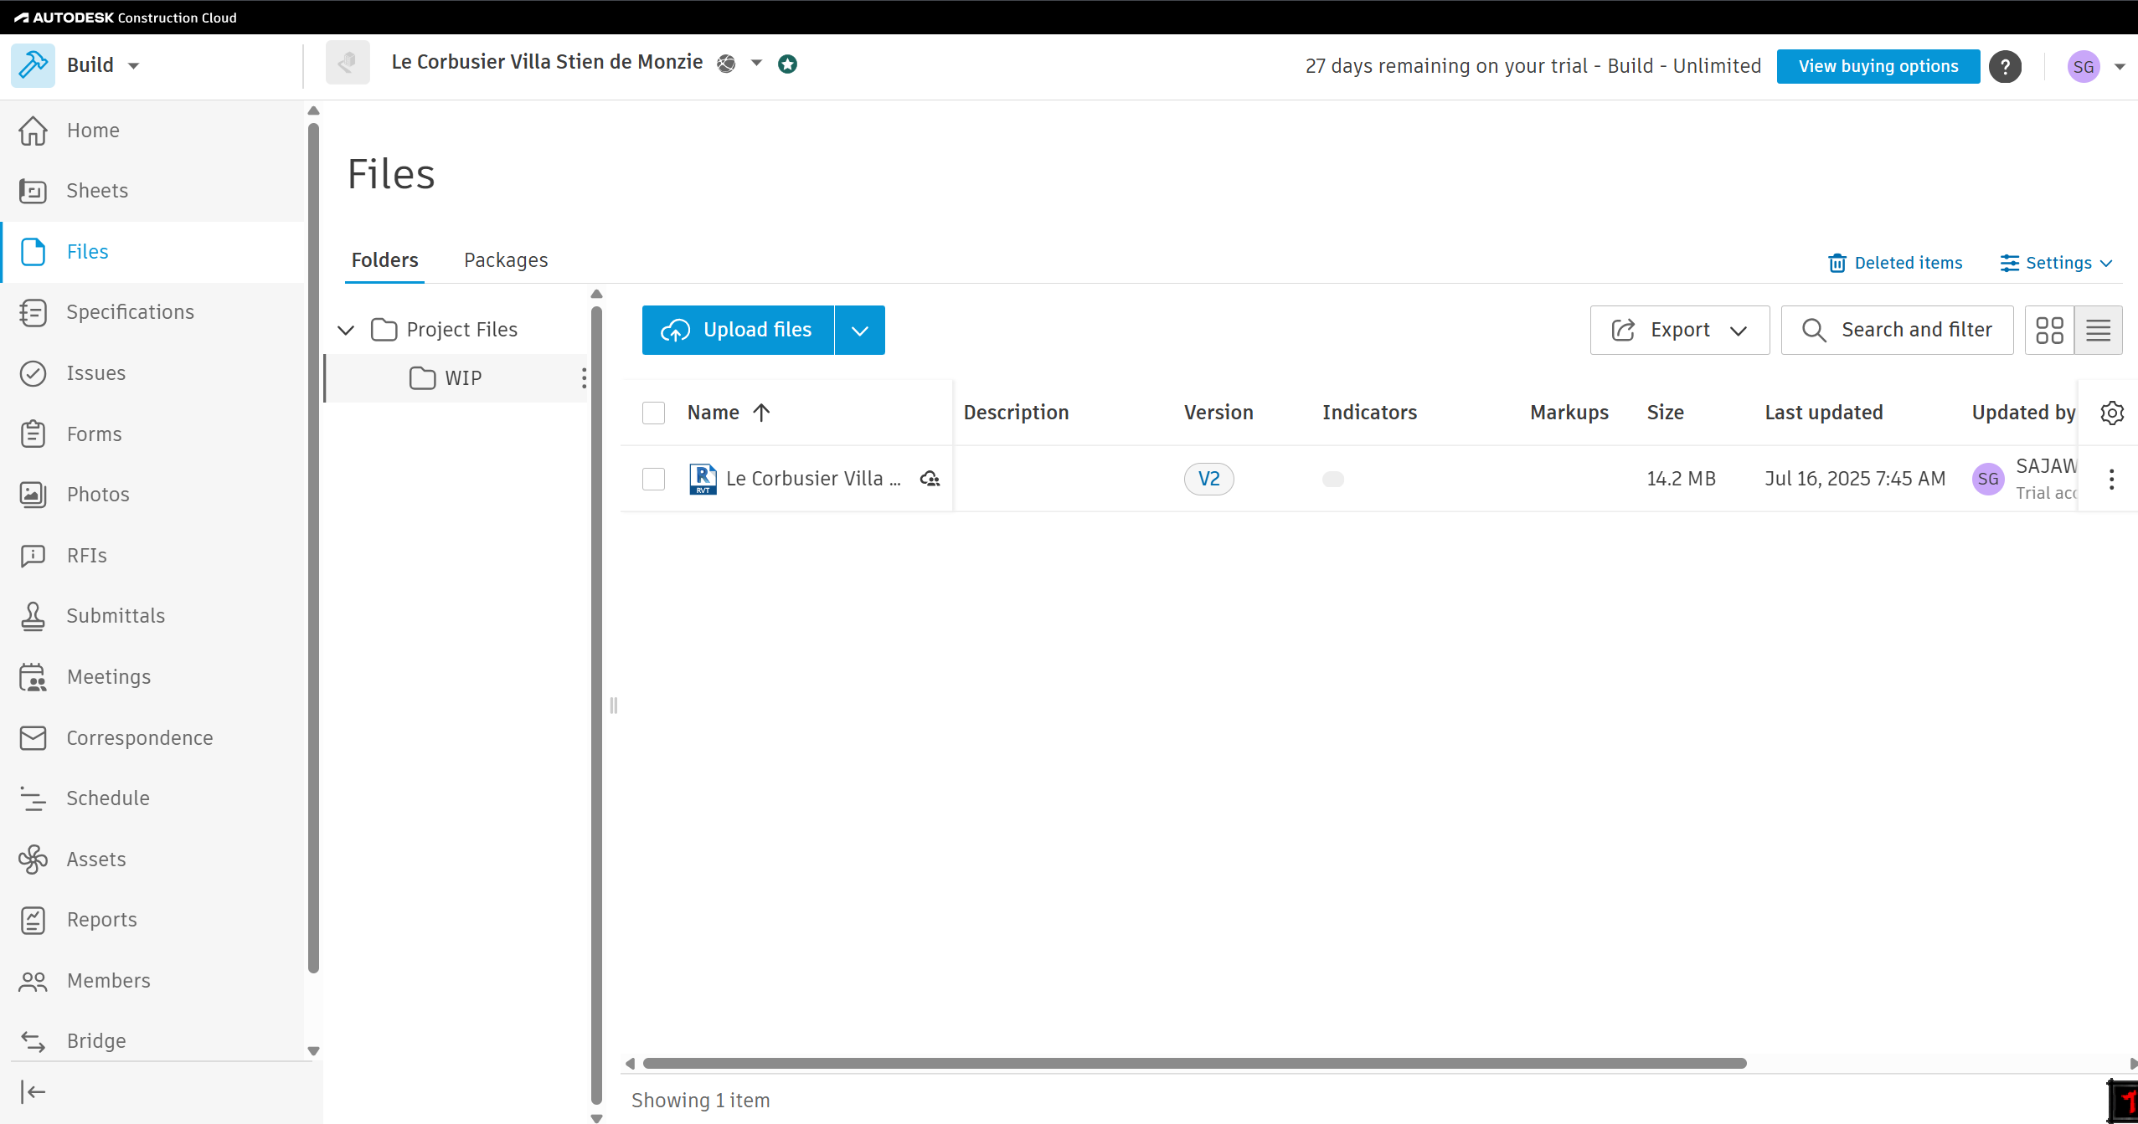
Task: Open the Export dropdown
Action: pos(1680,330)
